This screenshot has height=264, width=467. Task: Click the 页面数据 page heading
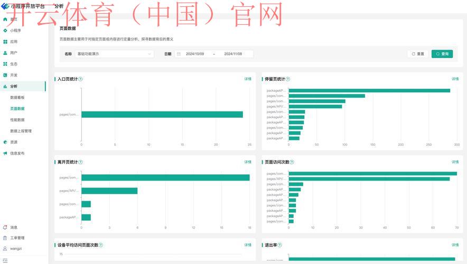[68, 29]
